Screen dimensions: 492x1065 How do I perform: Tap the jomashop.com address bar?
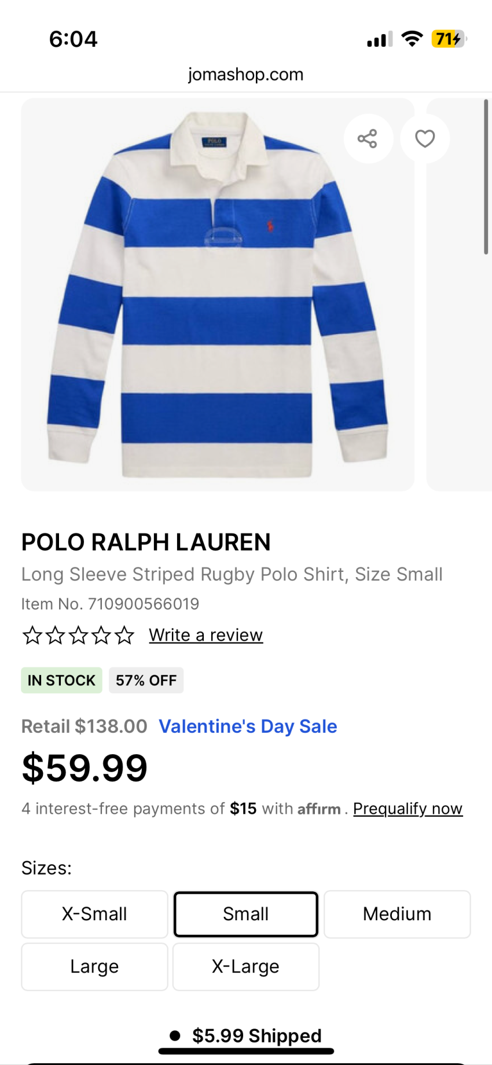pyautogui.click(x=245, y=74)
